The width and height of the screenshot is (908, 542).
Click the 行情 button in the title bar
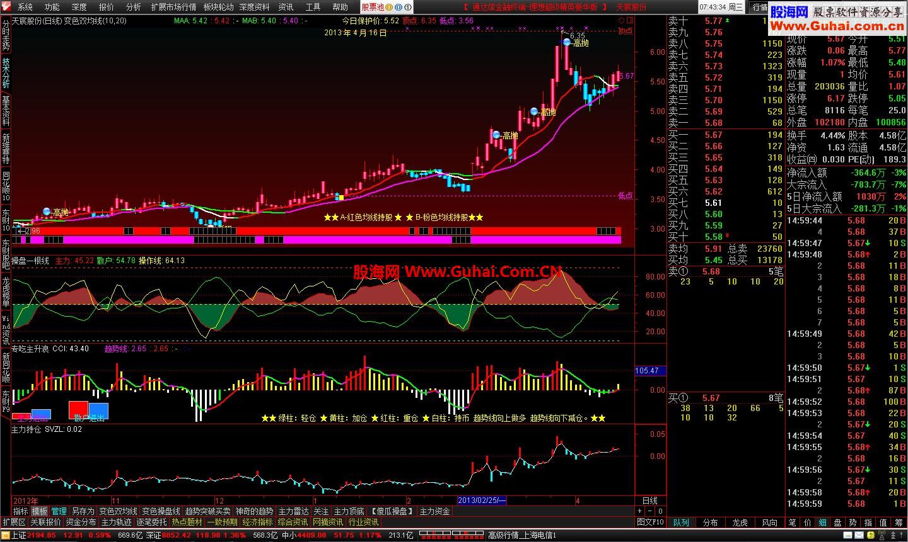tap(760, 7)
